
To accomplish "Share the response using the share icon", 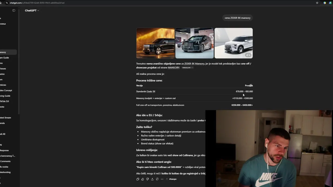I will (152, 179).
